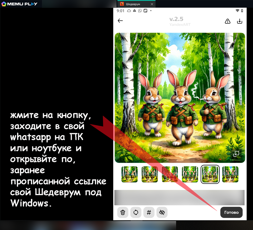Go back with the left arrow
The image size is (253, 230).
pyautogui.click(x=120, y=21)
